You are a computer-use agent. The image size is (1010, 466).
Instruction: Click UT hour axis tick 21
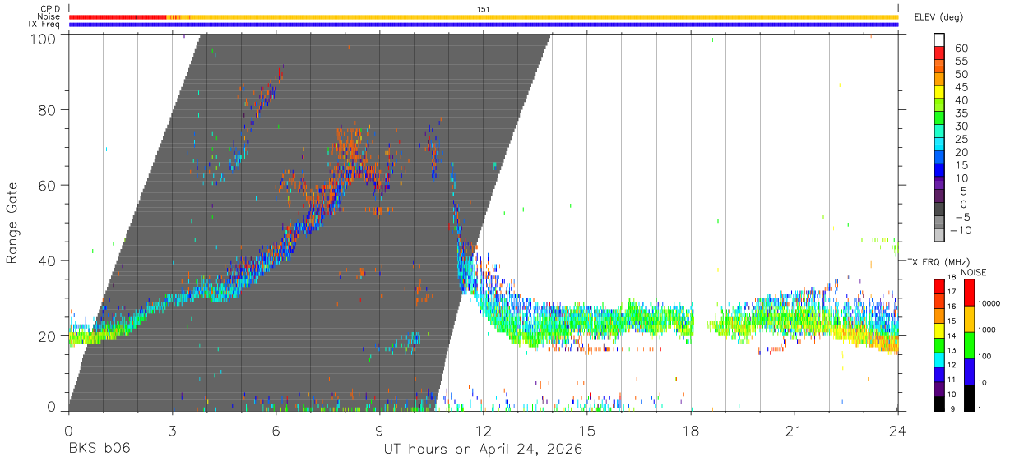click(794, 430)
